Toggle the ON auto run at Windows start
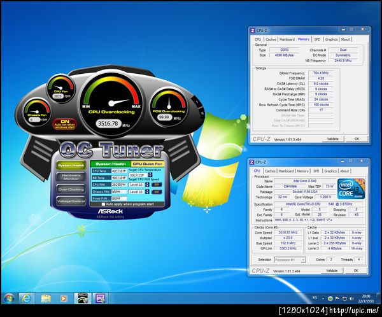Image resolution: width=382 pixels, height=317 pixels. [x=65, y=123]
